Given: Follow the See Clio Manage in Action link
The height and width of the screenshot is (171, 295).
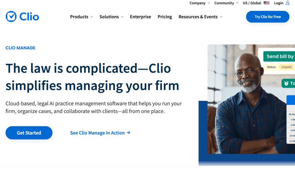Looking at the screenshot, I should point(98,133).
